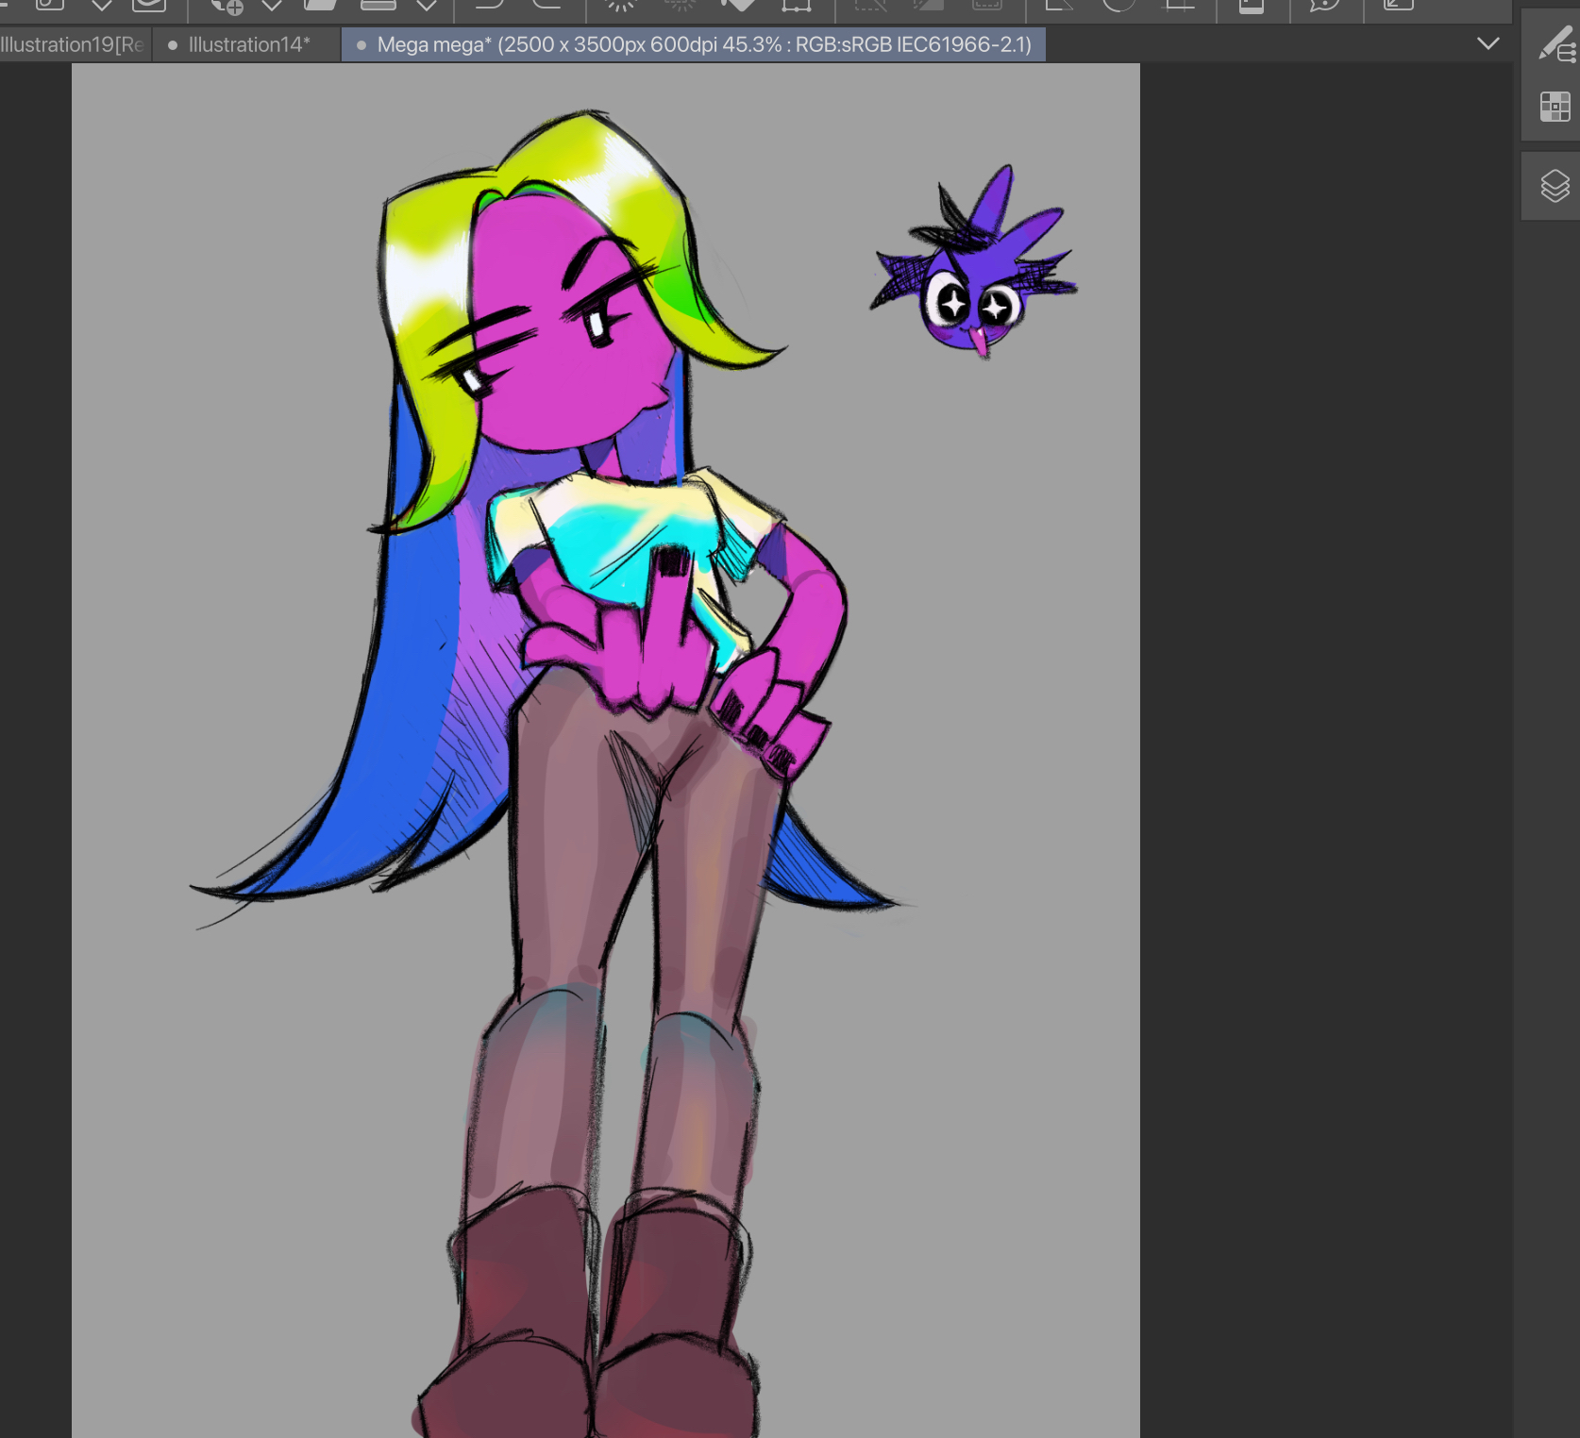Click the Scale/Rotate transform icon
1580x1438 pixels.
[x=796, y=5]
